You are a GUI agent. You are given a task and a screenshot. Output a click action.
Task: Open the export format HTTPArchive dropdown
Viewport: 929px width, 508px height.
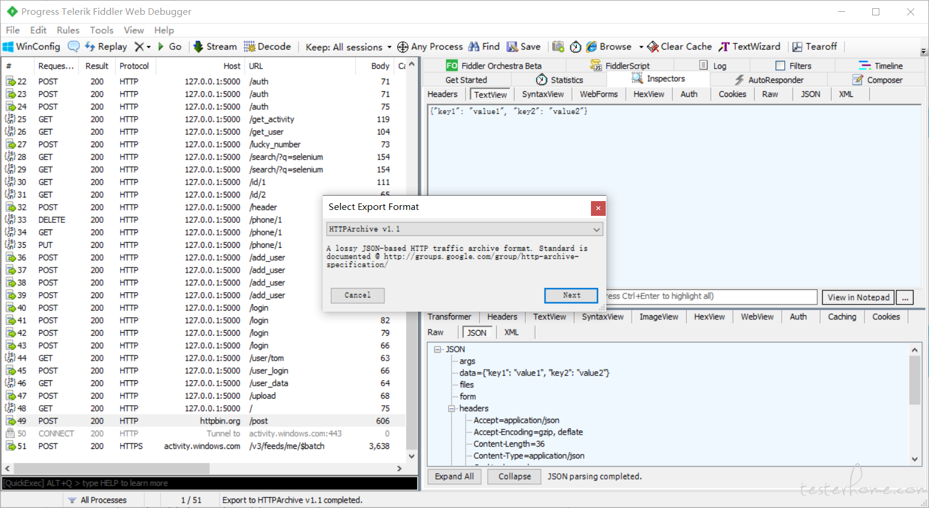pos(465,229)
